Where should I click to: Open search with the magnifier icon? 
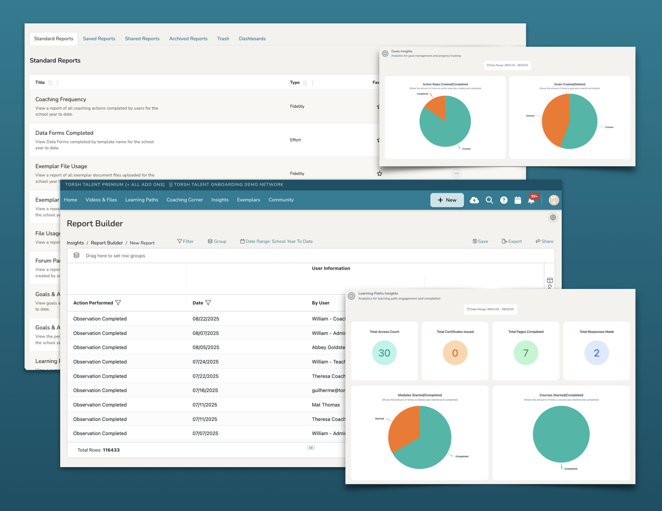pyautogui.click(x=489, y=200)
